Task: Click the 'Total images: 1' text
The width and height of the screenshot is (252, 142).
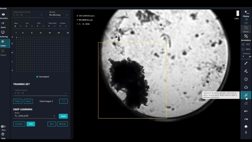Action: pyautogui.click(x=46, y=101)
